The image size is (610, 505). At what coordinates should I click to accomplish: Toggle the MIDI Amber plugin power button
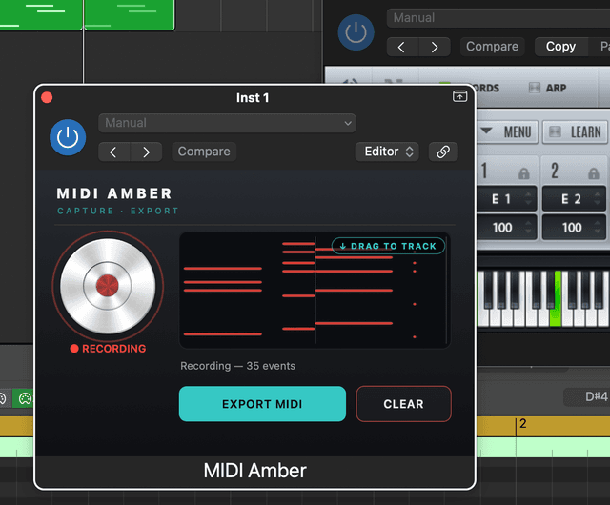tap(68, 137)
